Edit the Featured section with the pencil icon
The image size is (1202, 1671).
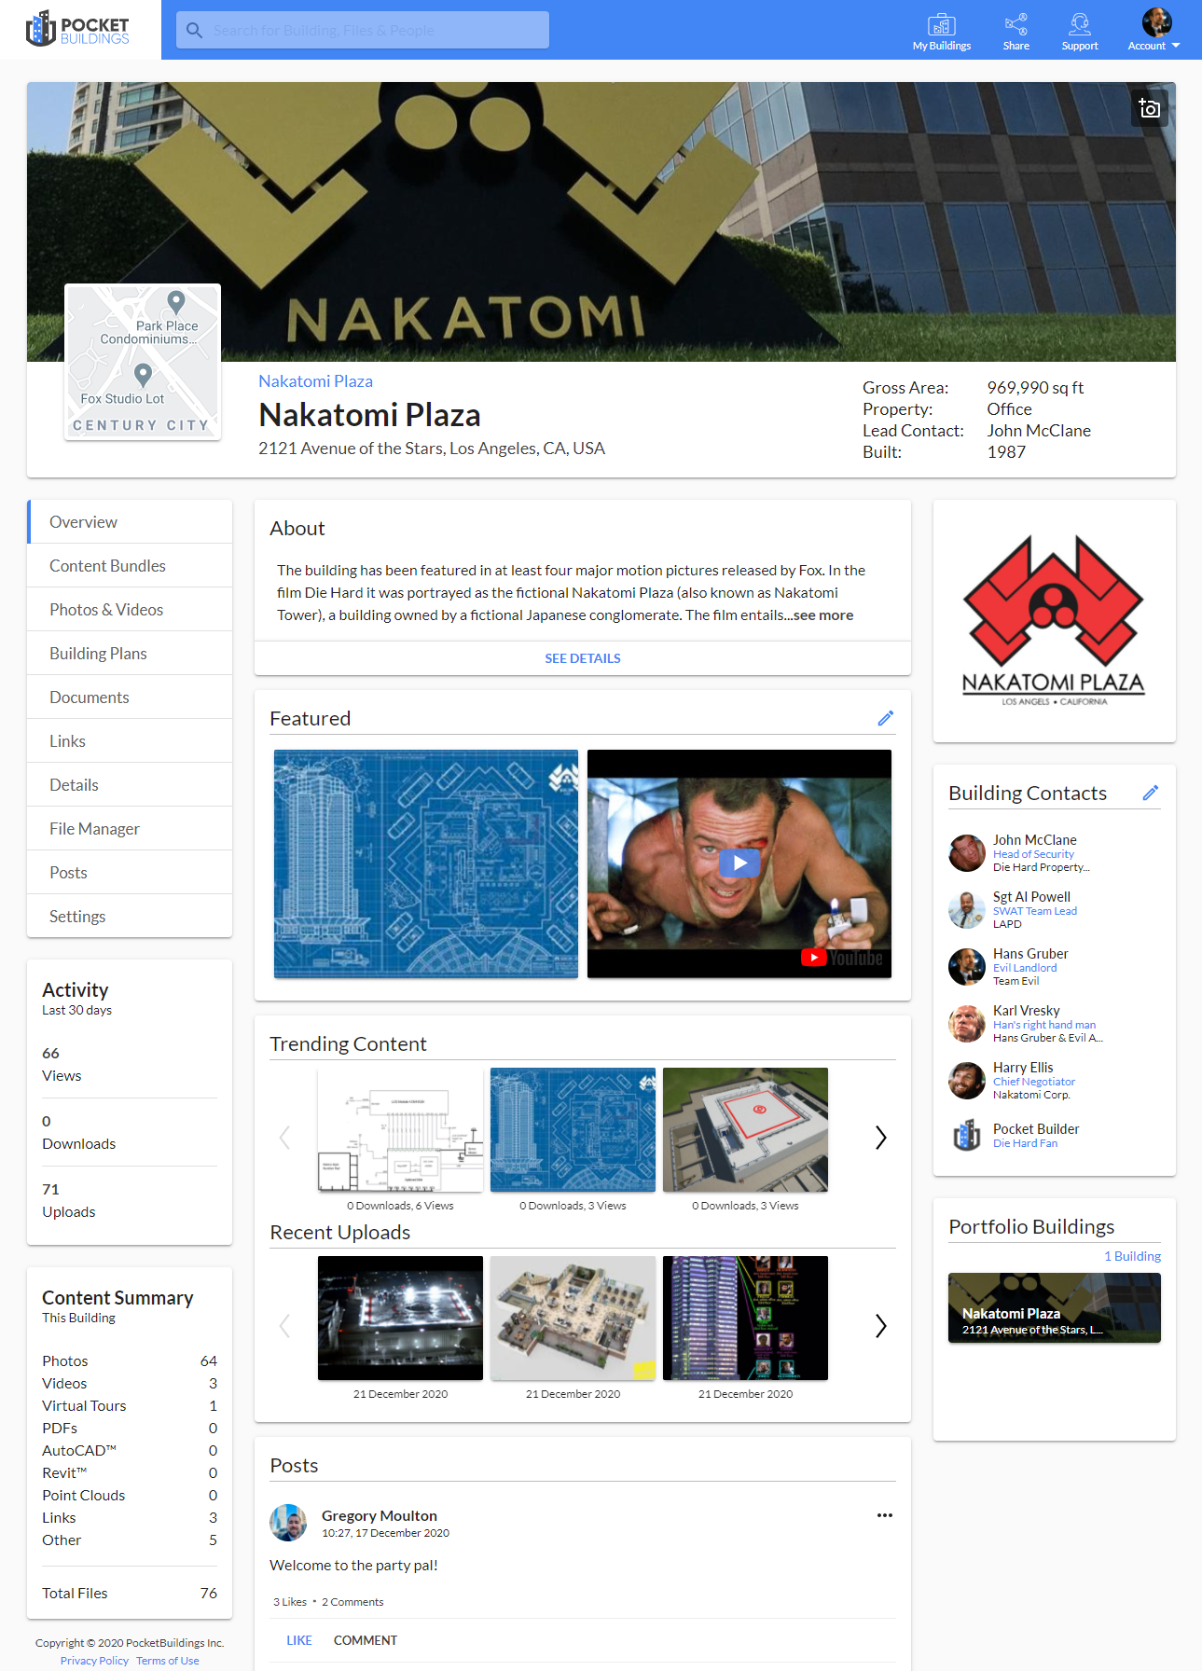coord(886,718)
